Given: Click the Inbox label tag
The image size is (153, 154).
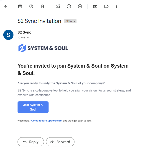Looking at the screenshot, I should (x=68, y=21).
